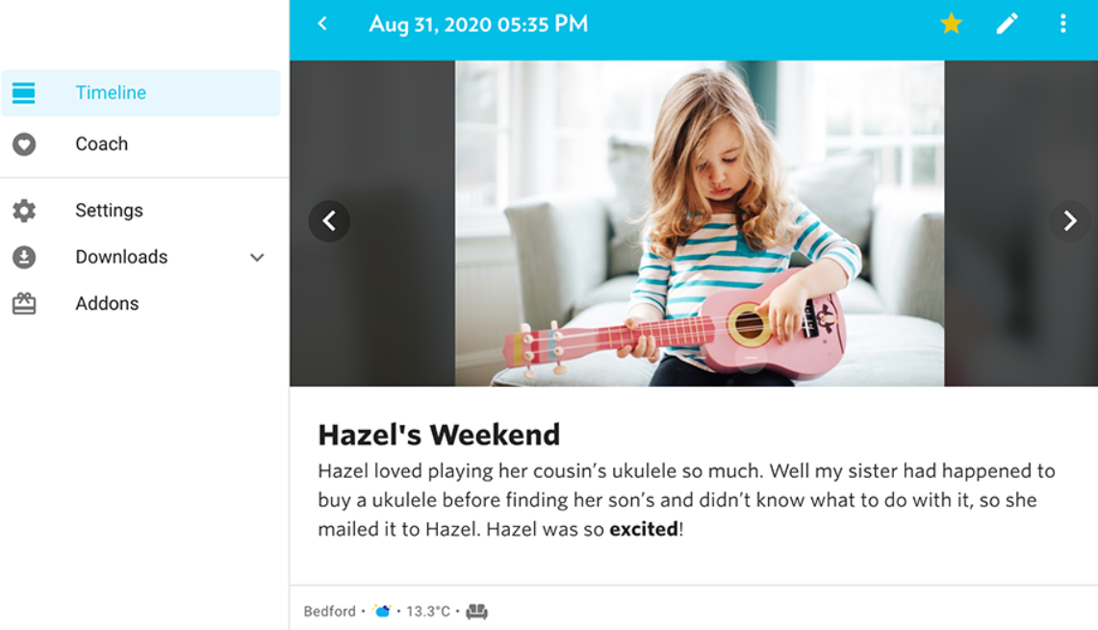Go back using the header arrow

tap(322, 24)
